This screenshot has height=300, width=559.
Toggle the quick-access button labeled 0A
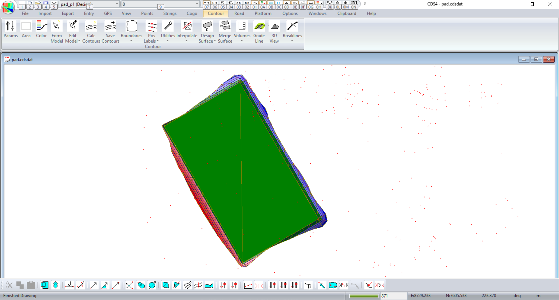click(263, 7)
